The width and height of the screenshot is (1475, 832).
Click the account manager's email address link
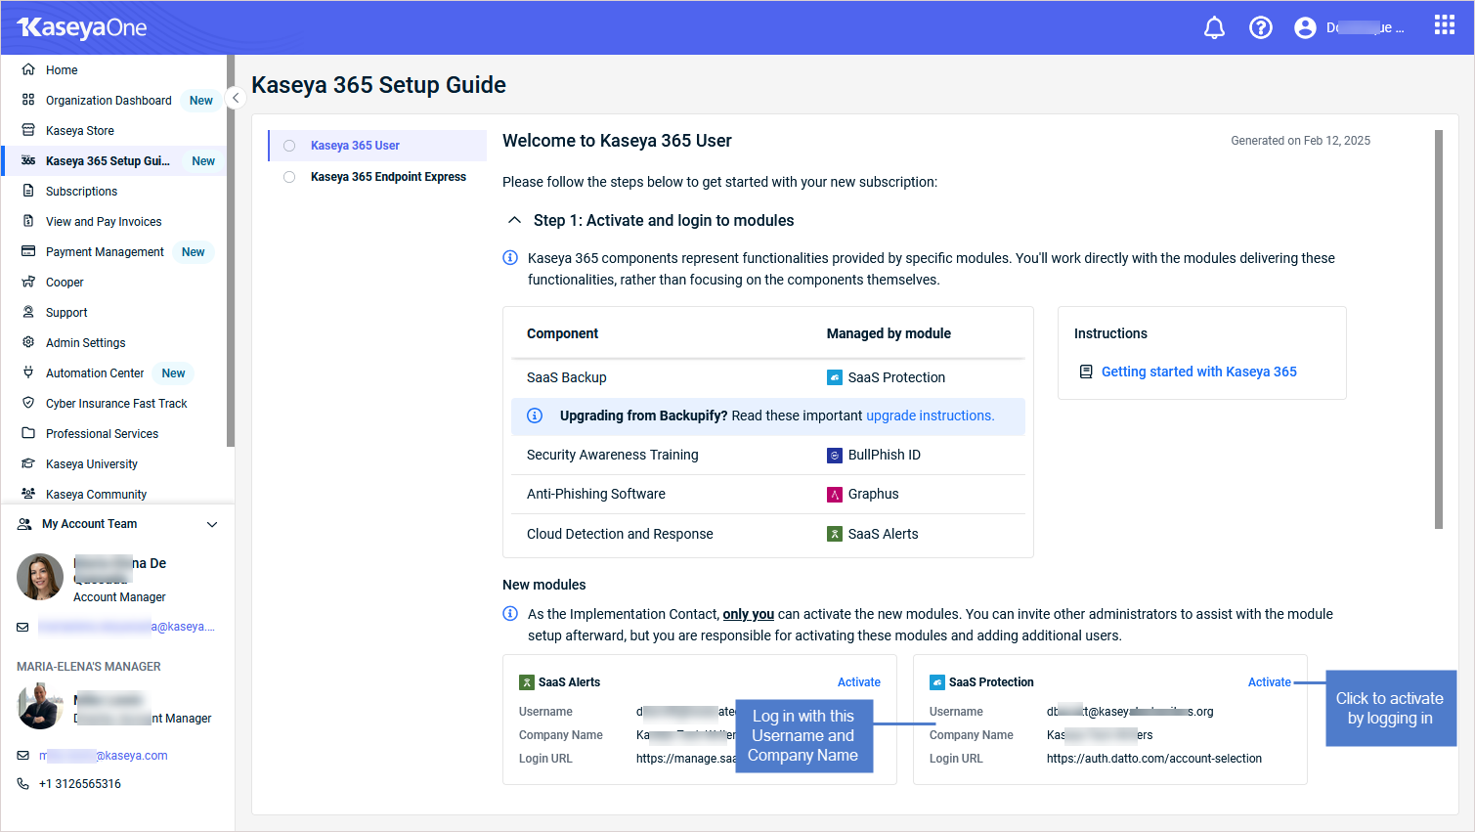pos(126,627)
